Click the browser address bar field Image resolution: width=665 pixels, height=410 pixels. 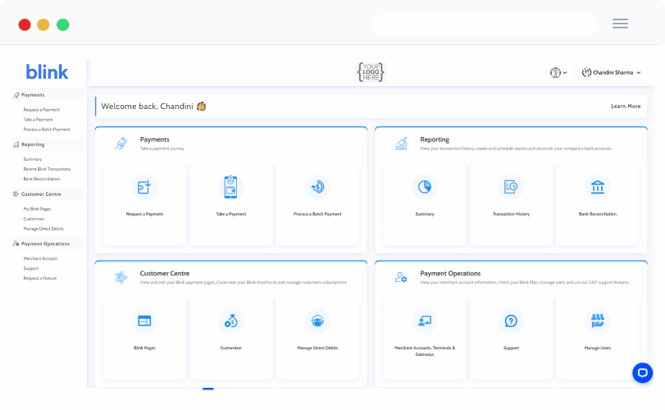485,24
